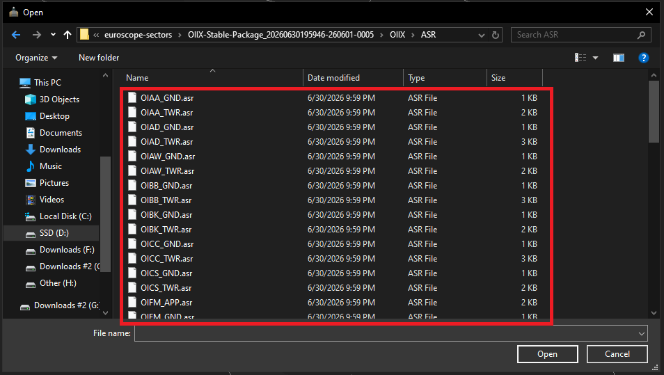Image resolution: width=664 pixels, height=375 pixels.
Task: Sort files by the Type column
Action: point(445,78)
